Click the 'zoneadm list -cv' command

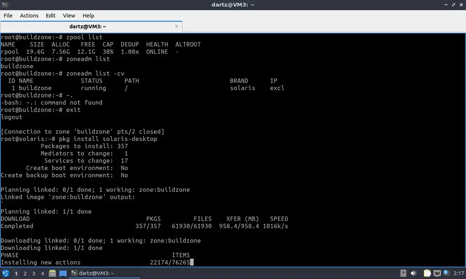(x=95, y=73)
